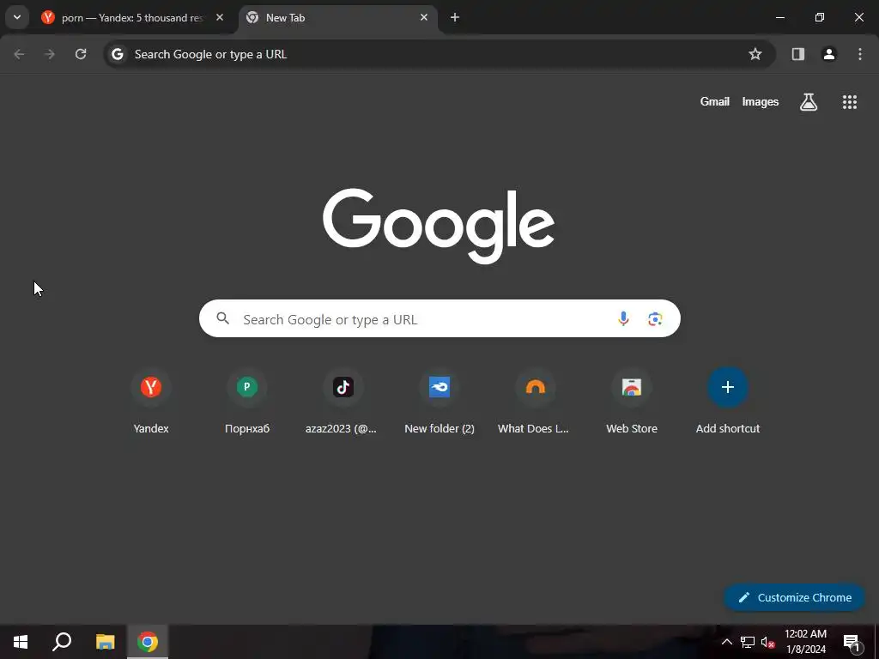
Task: Open the Windows Start menu
Action: pos(21,642)
